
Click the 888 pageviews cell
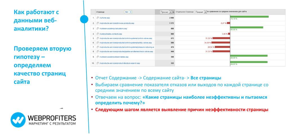pos(172,29)
